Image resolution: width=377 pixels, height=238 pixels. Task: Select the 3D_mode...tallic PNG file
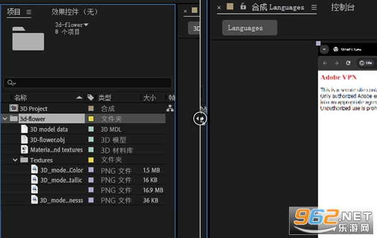61,180
